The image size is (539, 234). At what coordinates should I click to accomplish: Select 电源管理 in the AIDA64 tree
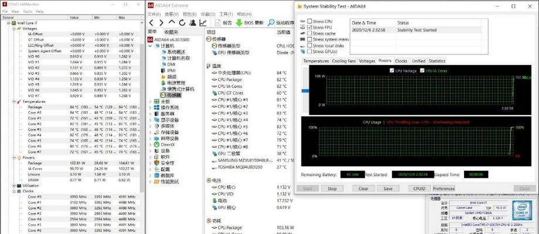click(176, 82)
